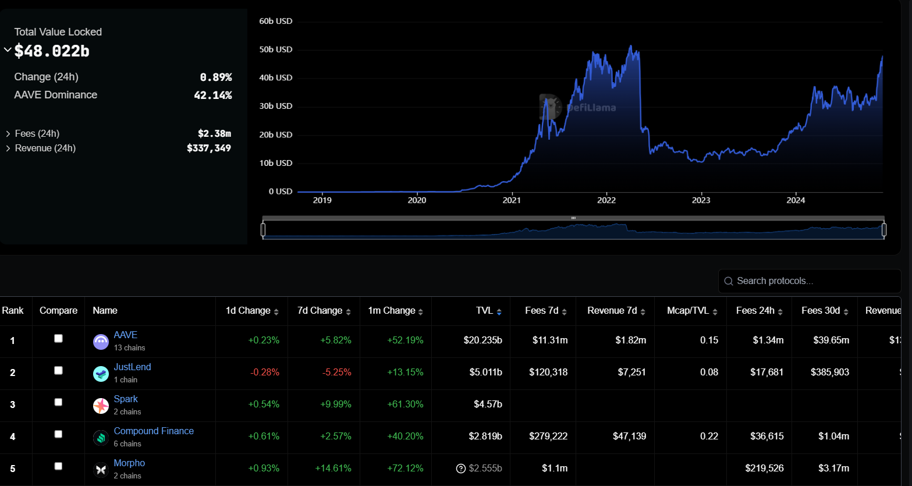Click the right handle of chart range slider

pos(884,230)
